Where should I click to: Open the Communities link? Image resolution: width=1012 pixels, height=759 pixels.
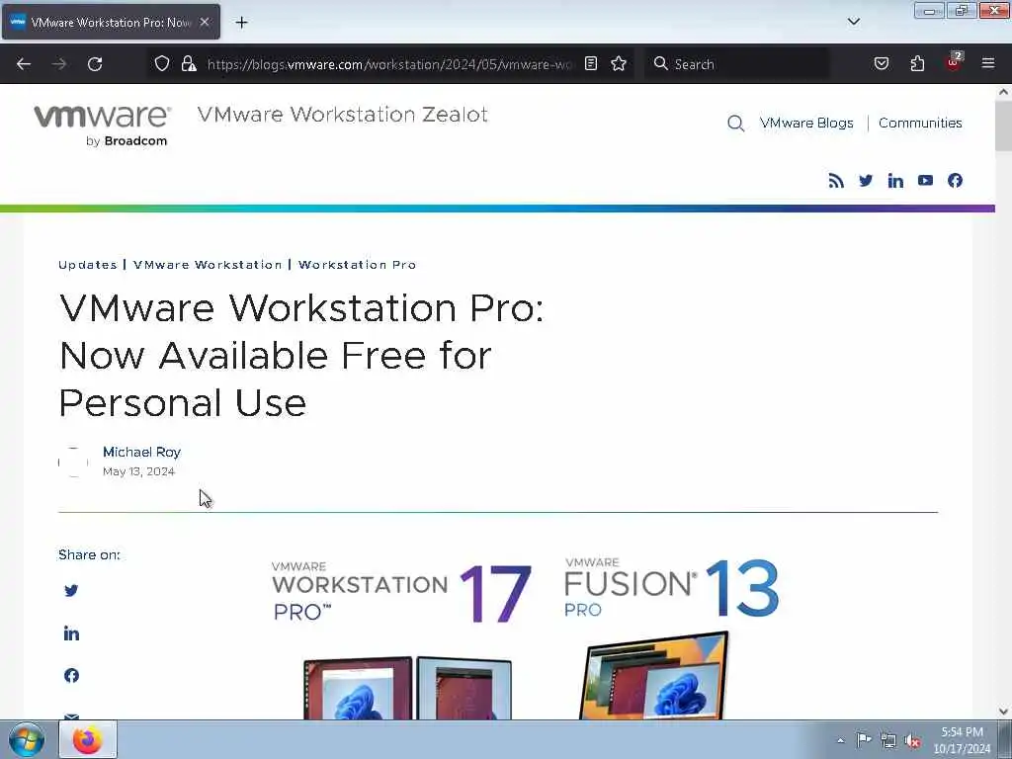pyautogui.click(x=920, y=123)
